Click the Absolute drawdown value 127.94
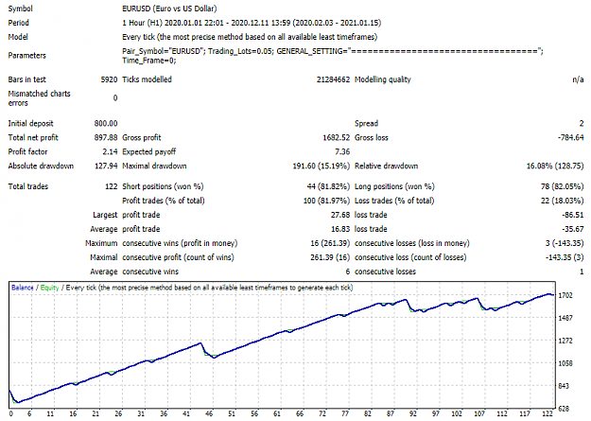591x421 pixels. point(106,166)
